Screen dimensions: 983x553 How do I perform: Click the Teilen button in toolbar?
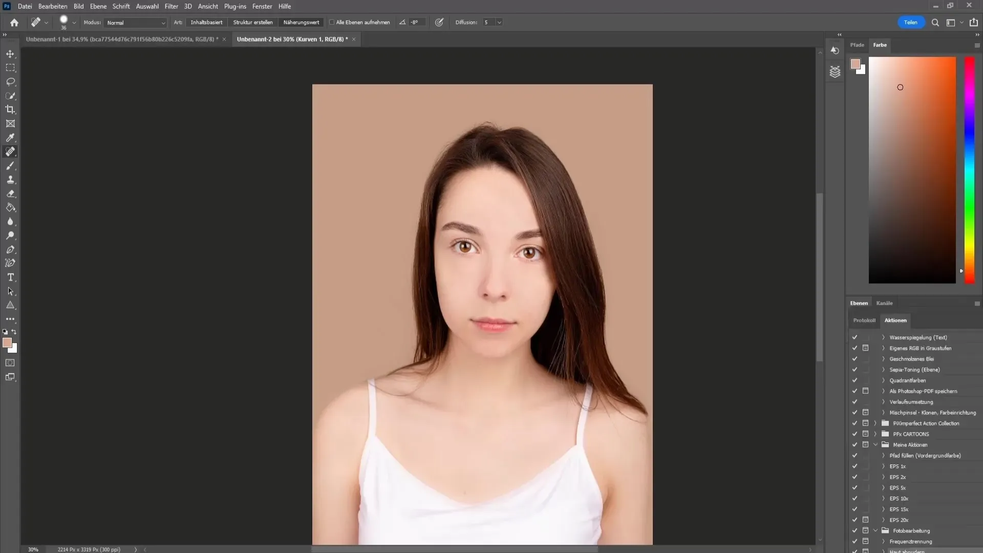(x=911, y=23)
